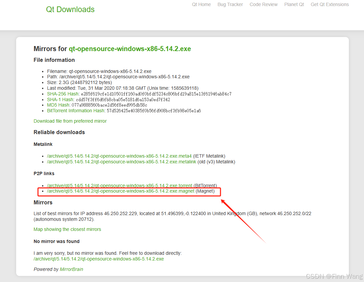
Task: Click the SHA-256 hash value e285f619...
Action: click(x=156, y=94)
